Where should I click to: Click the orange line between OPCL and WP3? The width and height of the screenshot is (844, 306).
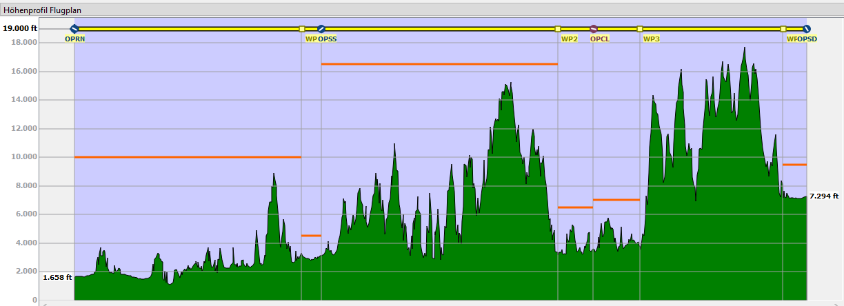point(616,200)
